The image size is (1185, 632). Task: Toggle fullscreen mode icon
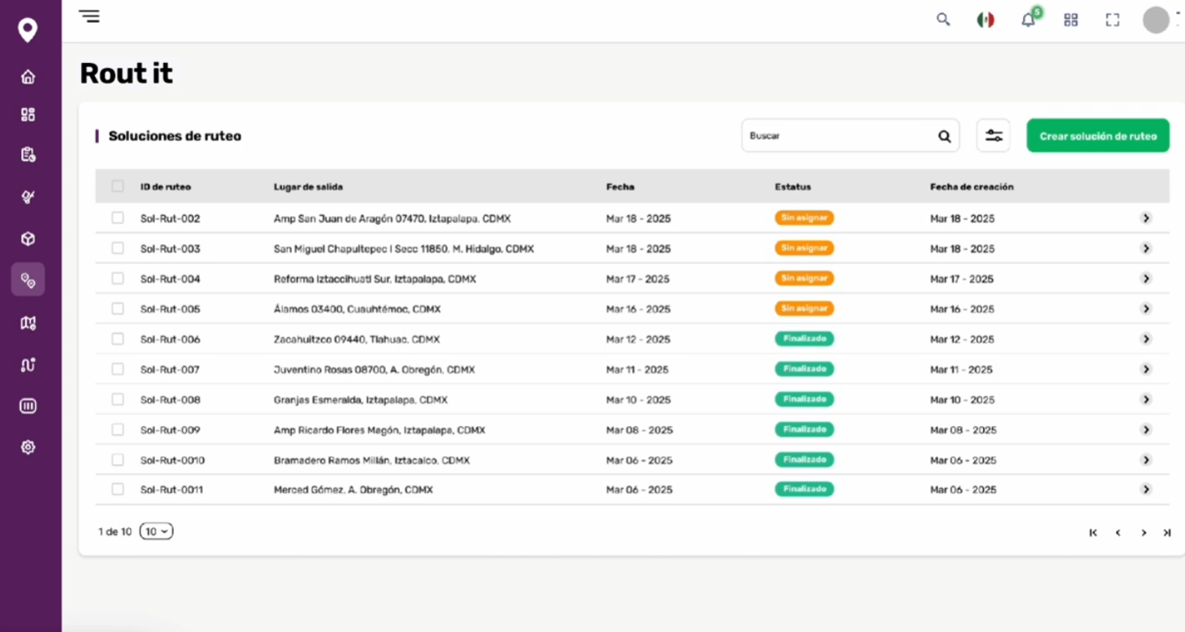1112,20
